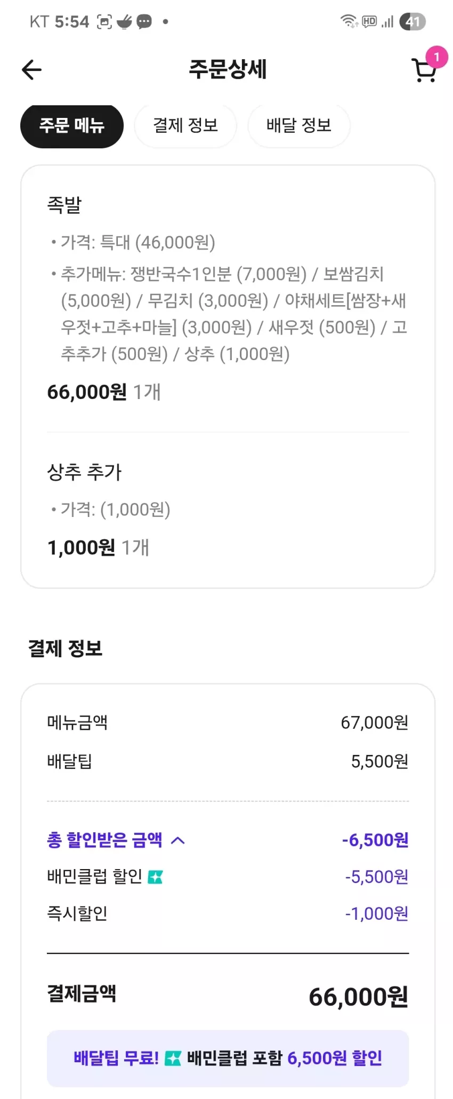Select the 주문 메뉴 tab
The height and width of the screenshot is (1099, 453).
[x=72, y=126]
